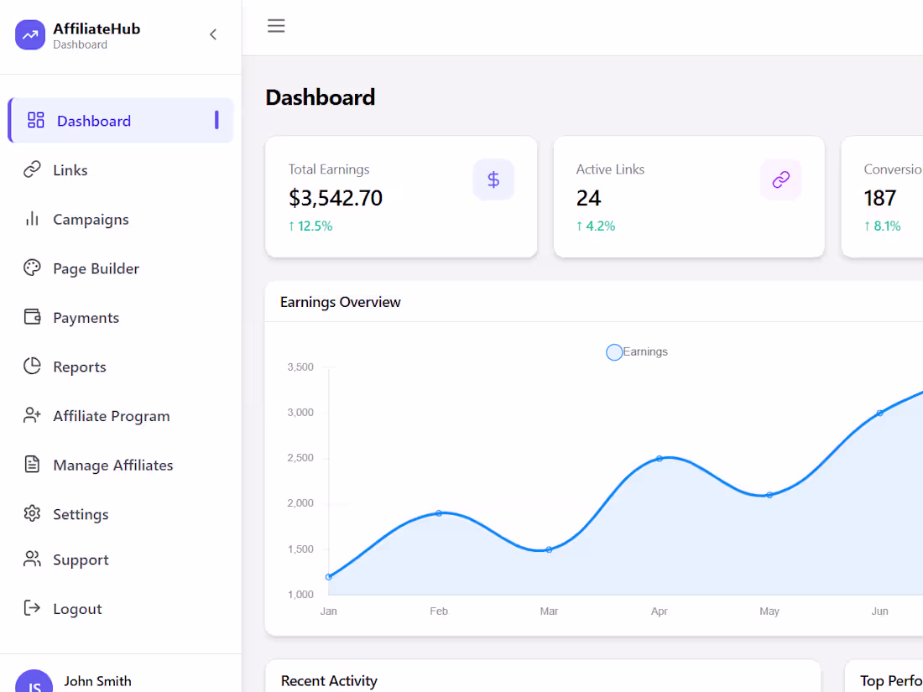Toggle the sidebar with the hamburger menu
Viewport: 923px width, 692px height.
[276, 26]
